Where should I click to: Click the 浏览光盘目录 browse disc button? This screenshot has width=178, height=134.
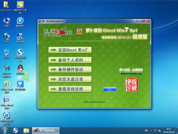point(70,79)
